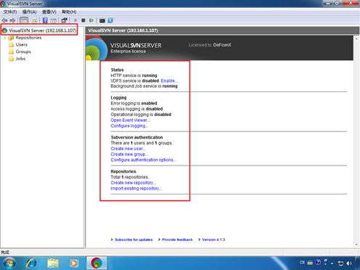The height and width of the screenshot is (270, 360).
Task: Open the 文件(F) menu
Action: (x=10, y=12)
